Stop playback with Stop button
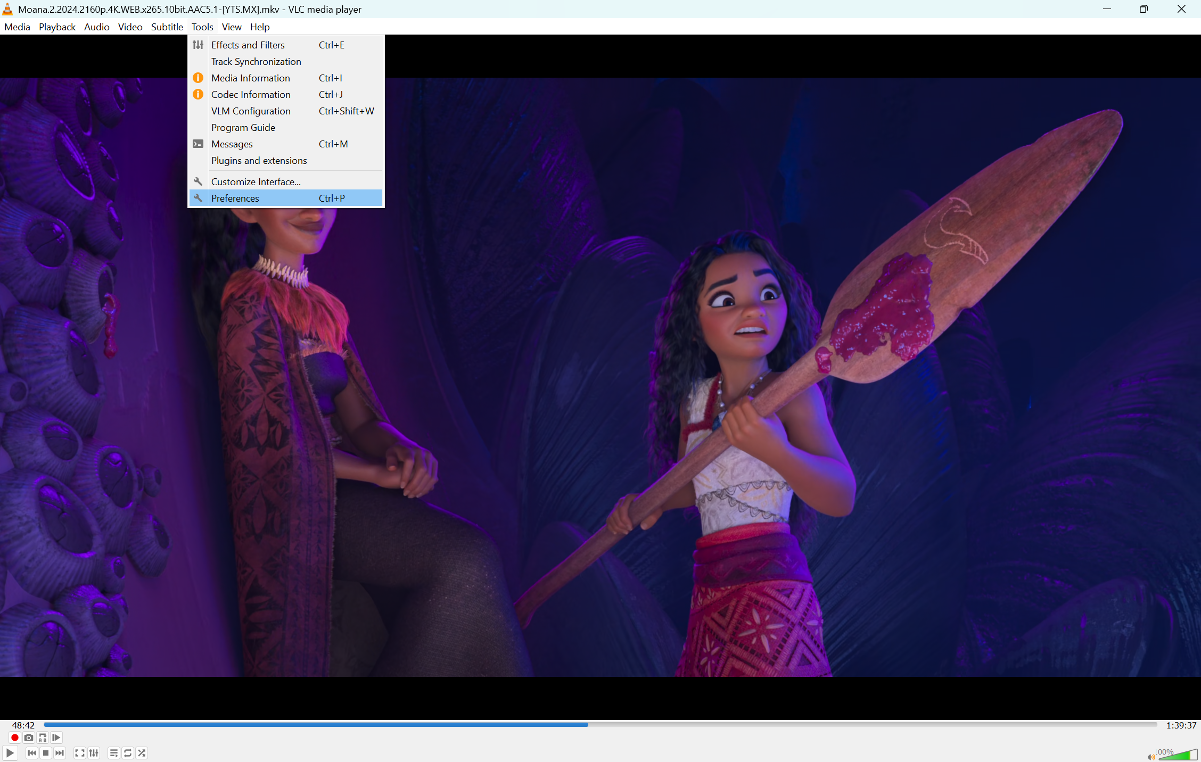 pyautogui.click(x=46, y=753)
